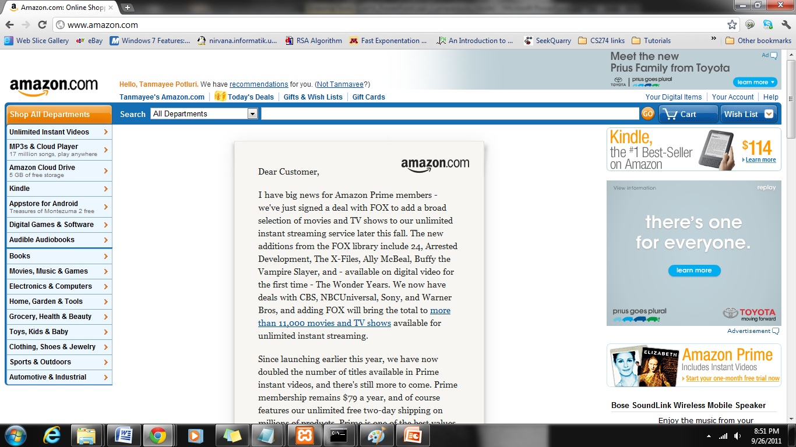Close the Amazon.com tab
The image size is (796, 447).
111,8
